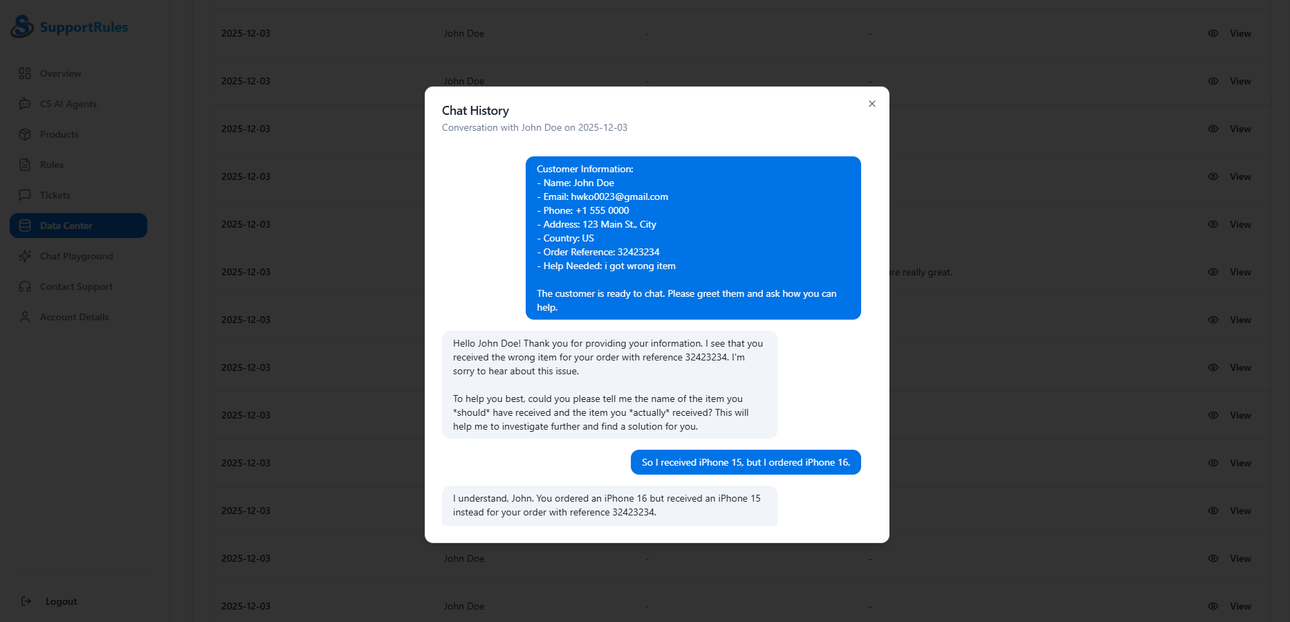This screenshot has width=1290, height=622.
Task: Select the iPhone 15 customer message bubble
Action: point(745,461)
